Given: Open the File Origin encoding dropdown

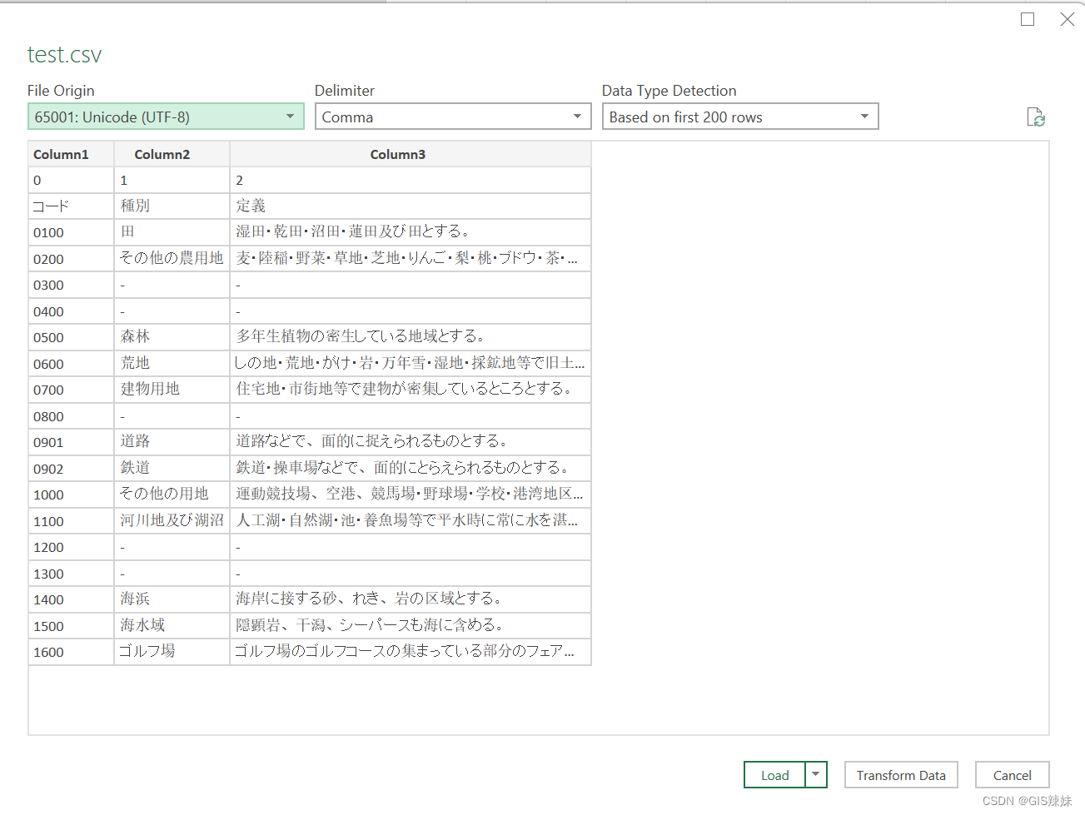Looking at the screenshot, I should (166, 117).
